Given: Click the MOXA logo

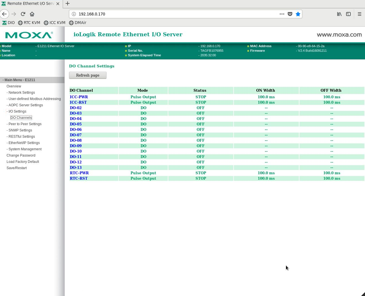Looking at the screenshot, I should tap(29, 35).
